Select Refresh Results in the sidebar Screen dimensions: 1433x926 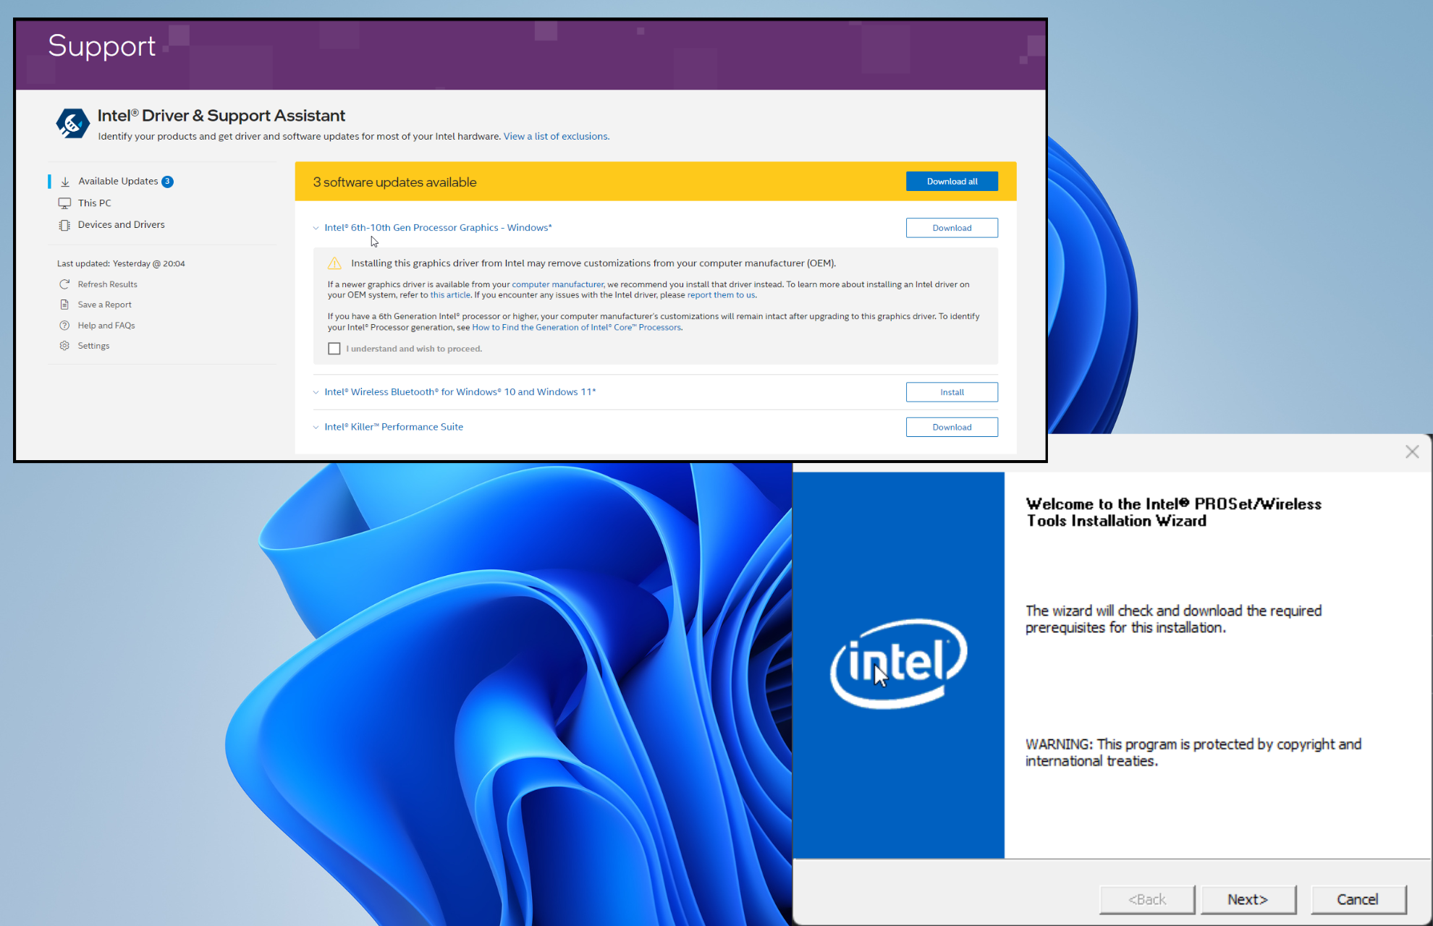coord(107,284)
